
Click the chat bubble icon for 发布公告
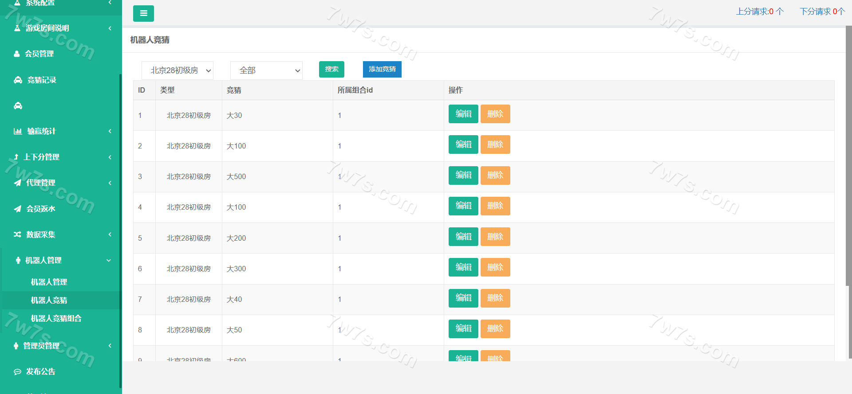coord(18,371)
